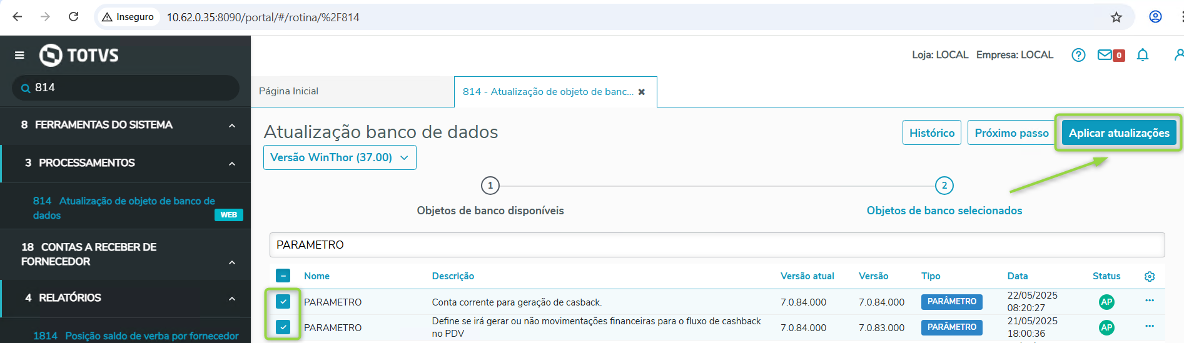Click the Aplicar atualizações button
This screenshot has height=343, width=1184.
(x=1118, y=133)
